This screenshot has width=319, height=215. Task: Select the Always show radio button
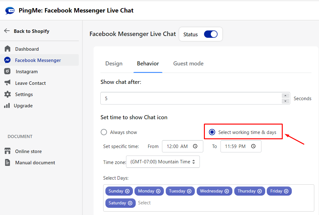coord(104,132)
